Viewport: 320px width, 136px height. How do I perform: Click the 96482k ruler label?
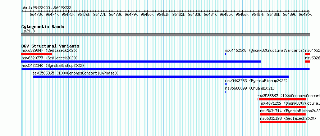point(179,14)
